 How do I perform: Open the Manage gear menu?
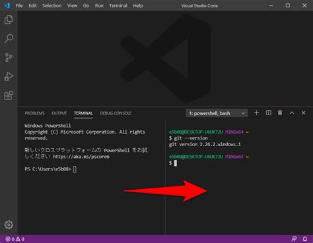point(9,225)
